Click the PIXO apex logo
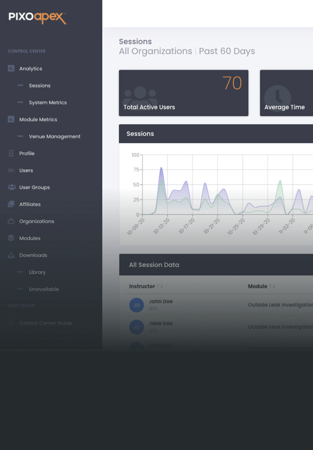Viewport: 313px width, 450px height. (37, 18)
